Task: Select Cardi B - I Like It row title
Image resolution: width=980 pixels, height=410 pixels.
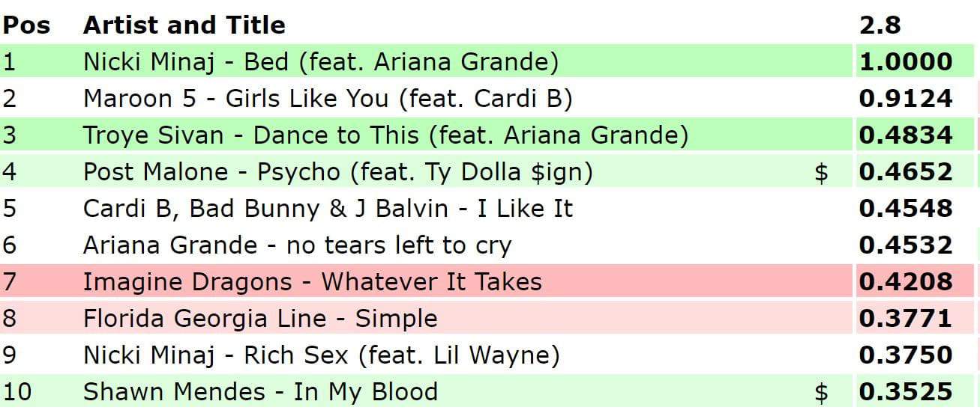Action: pos(328,208)
